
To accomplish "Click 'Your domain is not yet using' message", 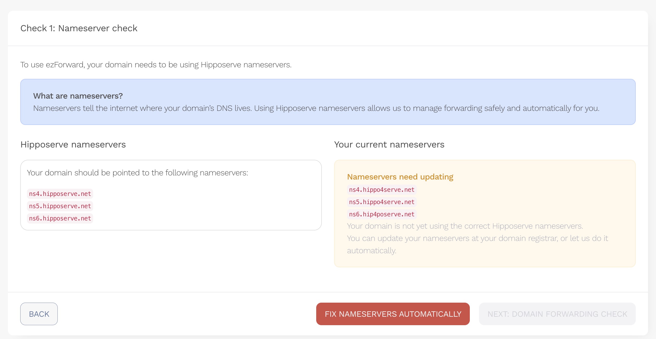I will click(x=465, y=226).
